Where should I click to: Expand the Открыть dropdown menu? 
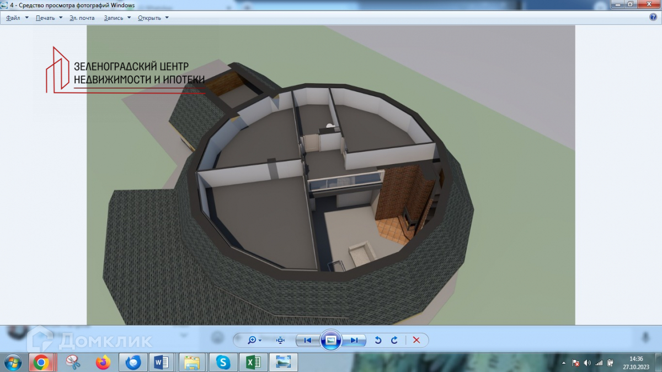153,18
